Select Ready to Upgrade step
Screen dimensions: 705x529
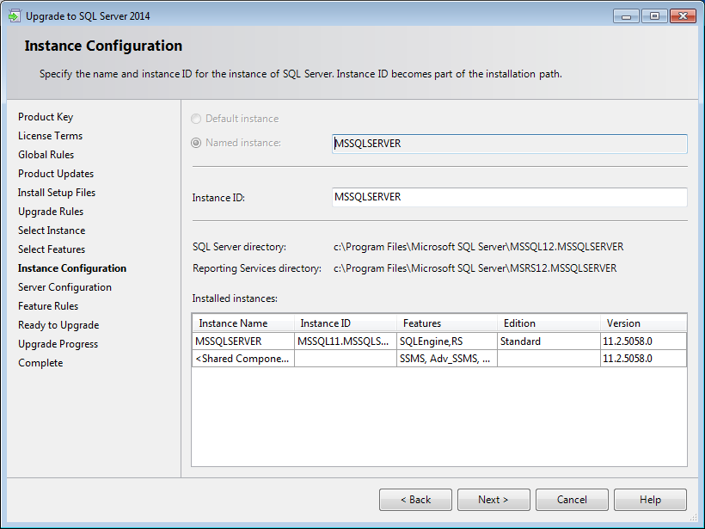(58, 325)
